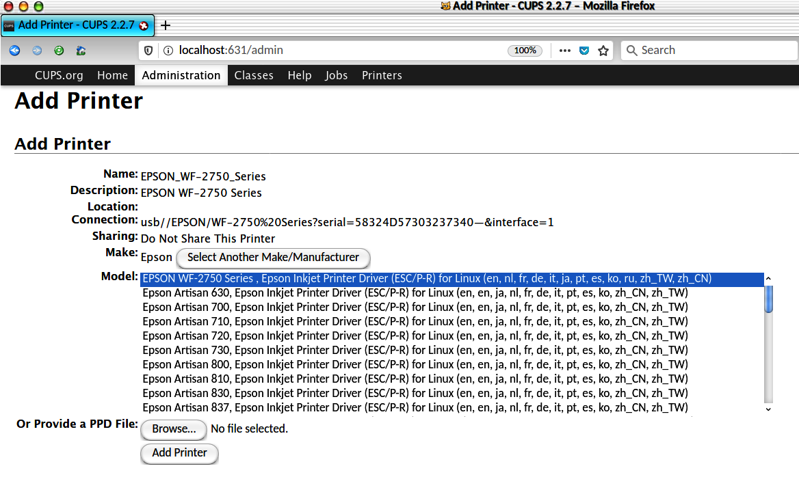Image resolution: width=799 pixels, height=477 pixels.
Task: Open the Classes page in CUPS navigation
Action: tap(254, 75)
